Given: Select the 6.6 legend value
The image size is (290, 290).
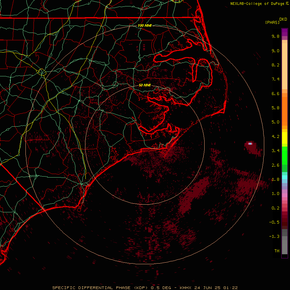Looking at the screenshot, I should coord(275,93).
